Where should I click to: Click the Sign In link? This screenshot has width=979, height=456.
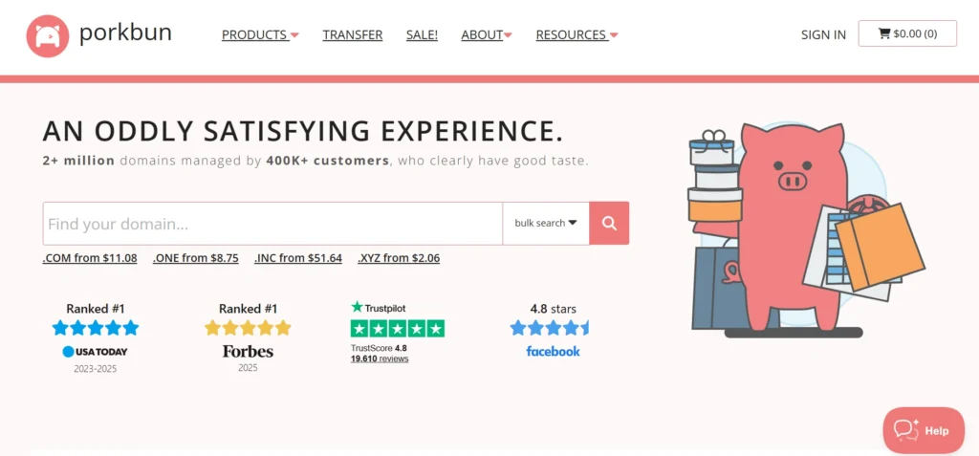point(823,34)
